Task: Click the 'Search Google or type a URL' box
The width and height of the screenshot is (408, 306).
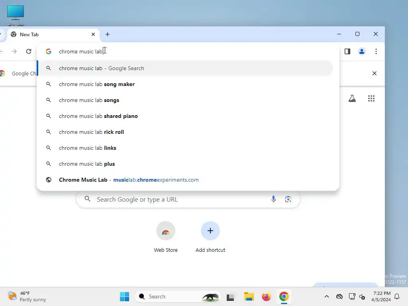Action: pos(188,199)
